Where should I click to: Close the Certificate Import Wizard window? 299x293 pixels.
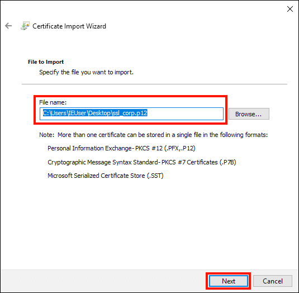(290, 9)
